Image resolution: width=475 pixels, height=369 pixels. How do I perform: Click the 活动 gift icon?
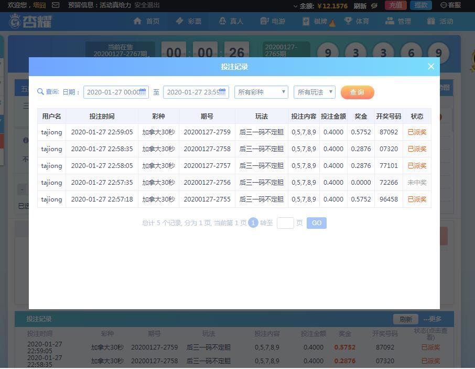[x=431, y=21]
